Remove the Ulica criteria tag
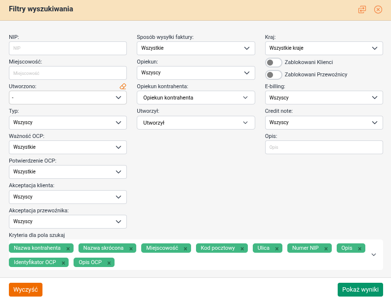The height and width of the screenshot is (301, 391). coord(277,249)
